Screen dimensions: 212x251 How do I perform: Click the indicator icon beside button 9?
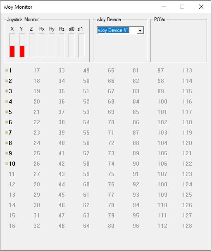coord(7,153)
